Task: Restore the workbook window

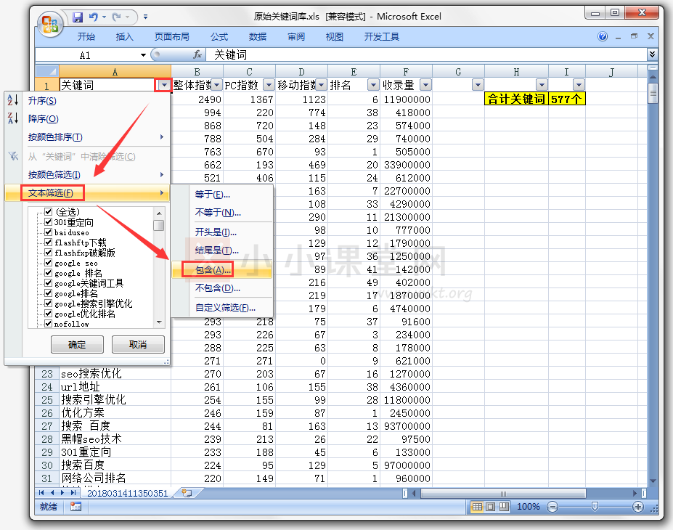Action: [x=635, y=36]
